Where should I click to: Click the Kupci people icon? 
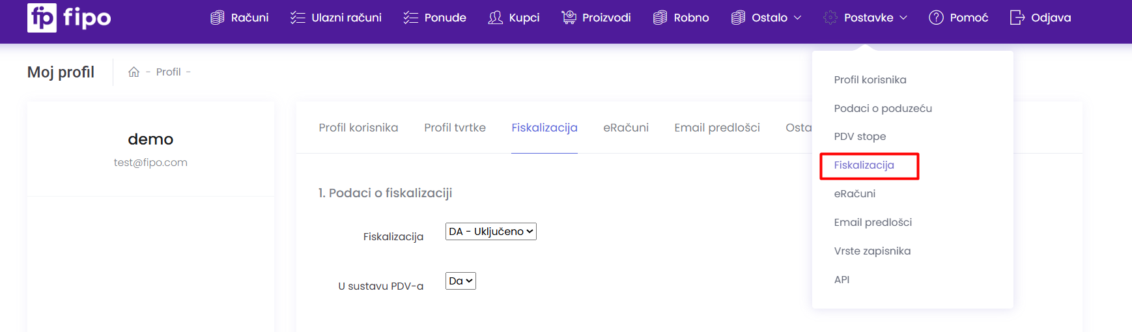(496, 18)
